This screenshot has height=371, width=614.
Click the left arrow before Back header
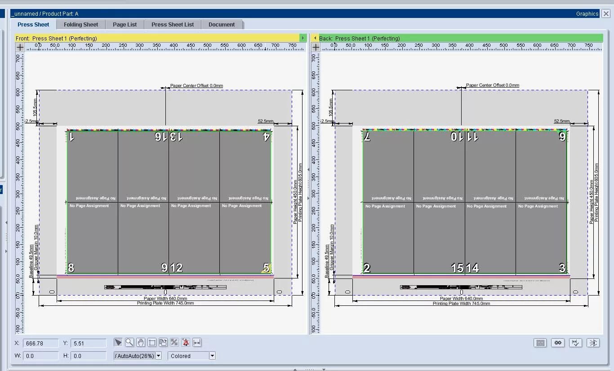point(315,38)
